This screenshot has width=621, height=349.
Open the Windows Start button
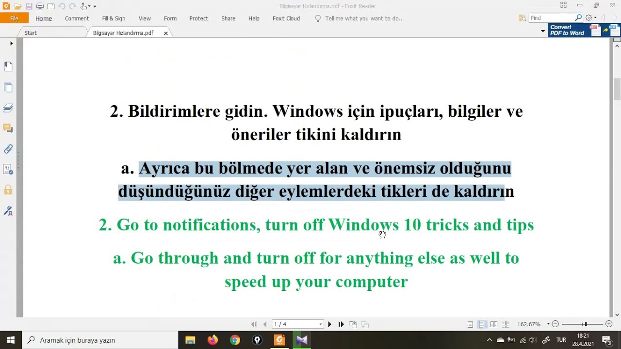[11, 340]
